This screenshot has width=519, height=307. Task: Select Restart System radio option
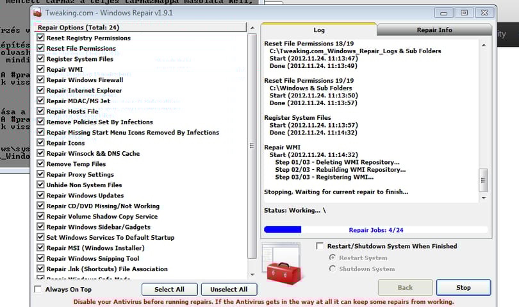[333, 257]
